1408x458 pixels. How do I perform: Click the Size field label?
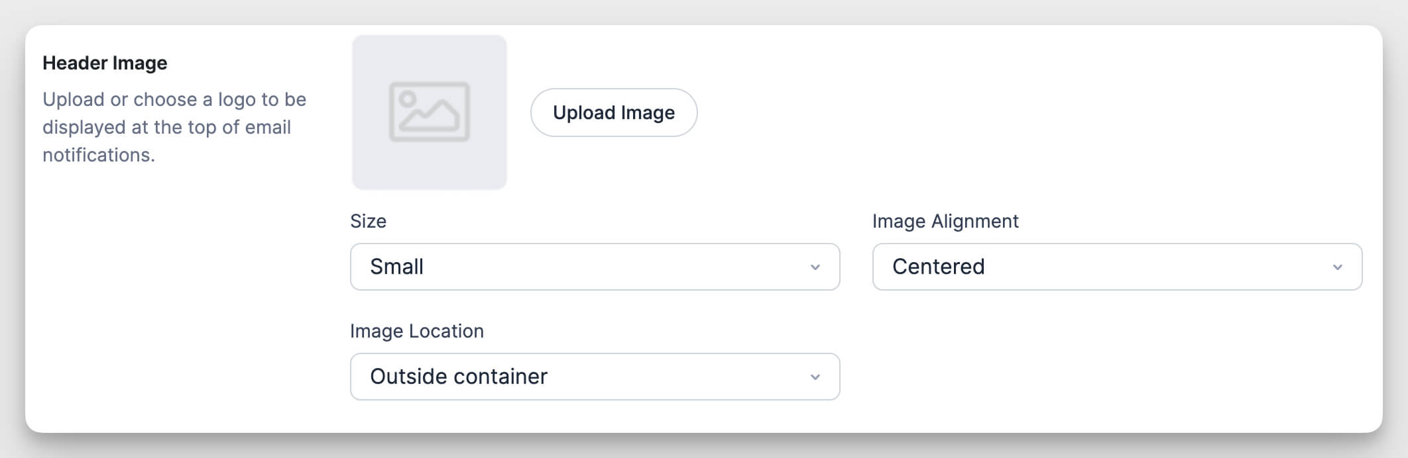368,222
